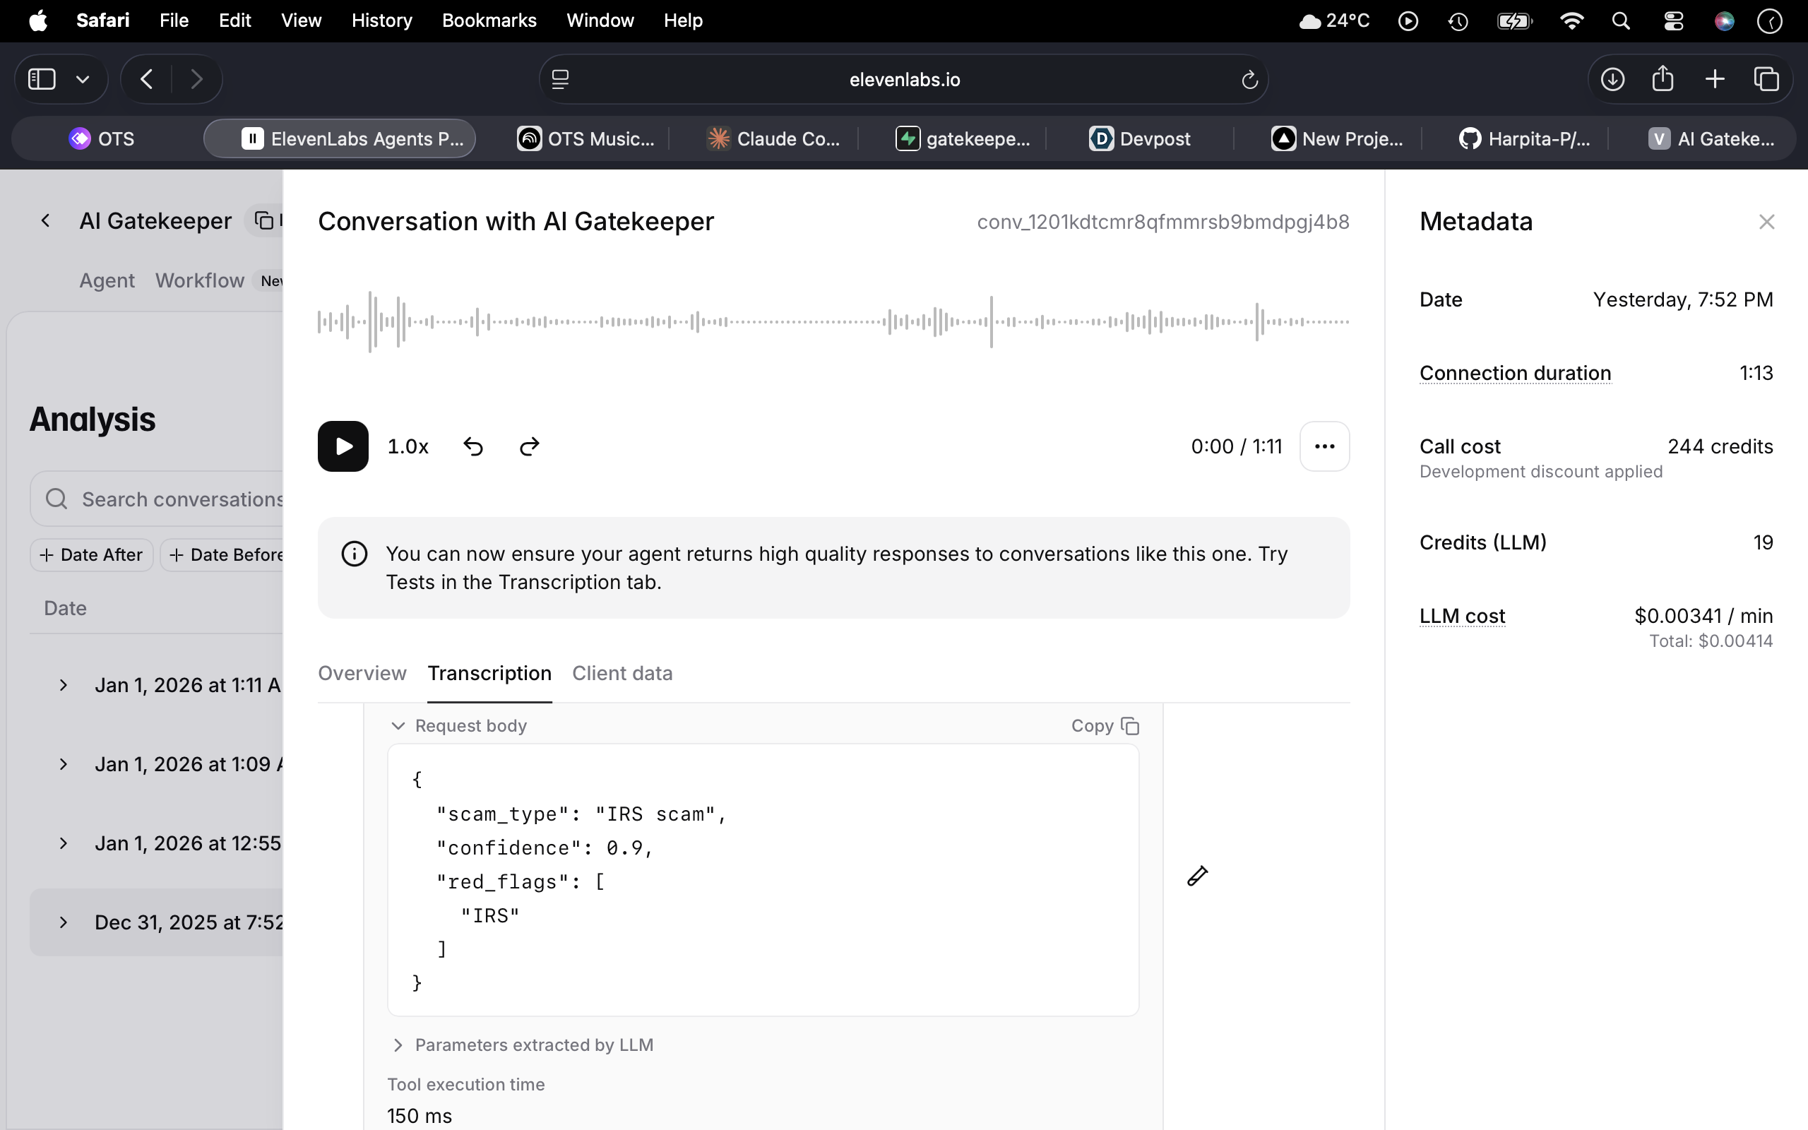Click the Connection duration label
The height and width of the screenshot is (1130, 1808).
[x=1515, y=373]
